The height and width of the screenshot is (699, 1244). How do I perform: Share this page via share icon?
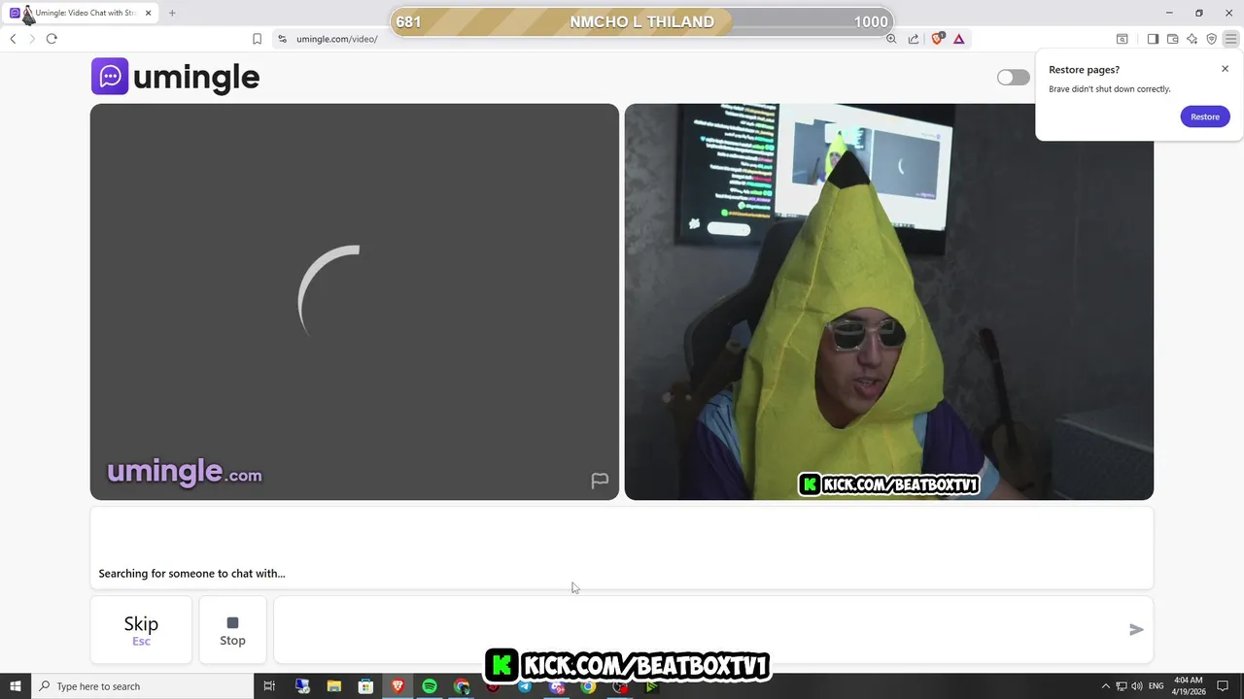(914, 39)
